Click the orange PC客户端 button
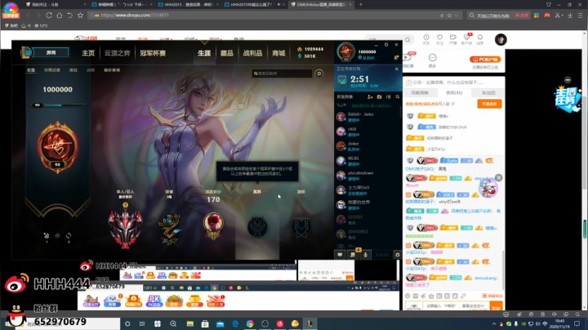The image size is (588, 330). (x=485, y=60)
